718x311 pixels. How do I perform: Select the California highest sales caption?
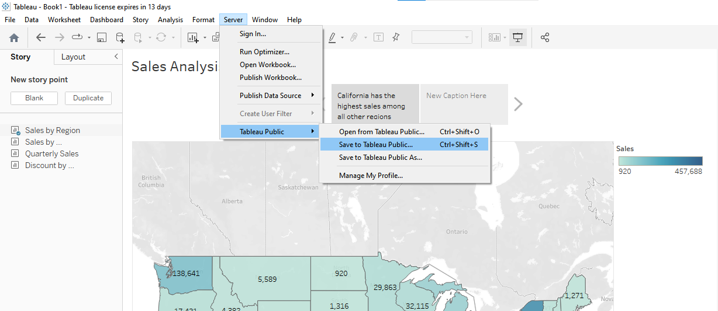point(375,104)
